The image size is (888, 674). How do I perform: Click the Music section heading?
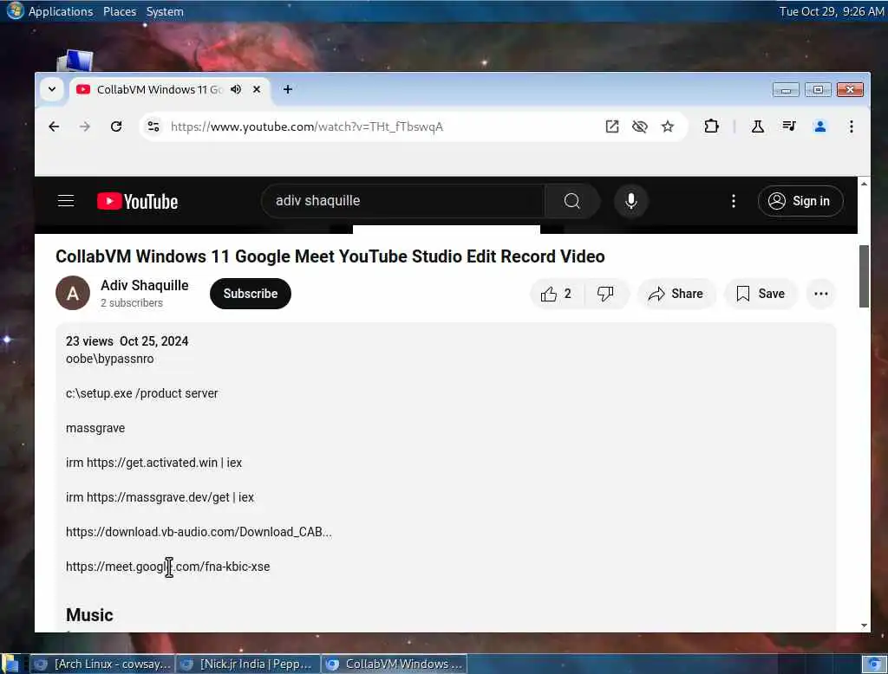click(89, 615)
